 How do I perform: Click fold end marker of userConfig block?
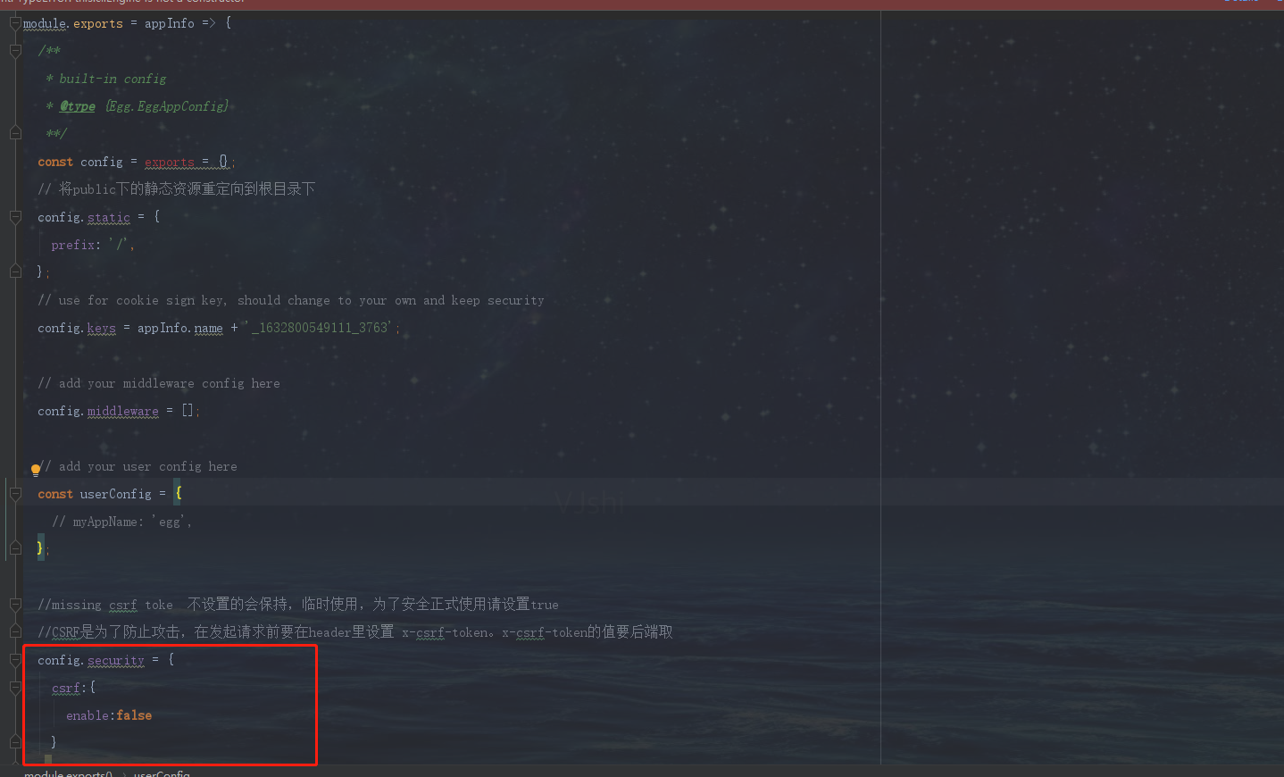point(15,547)
